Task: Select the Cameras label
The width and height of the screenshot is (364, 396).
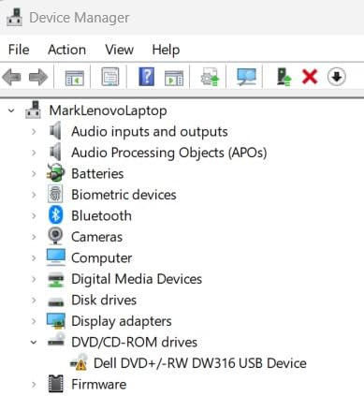Action: (96, 237)
